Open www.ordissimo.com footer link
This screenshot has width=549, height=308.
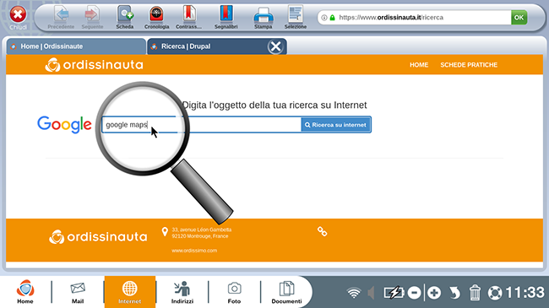(194, 251)
